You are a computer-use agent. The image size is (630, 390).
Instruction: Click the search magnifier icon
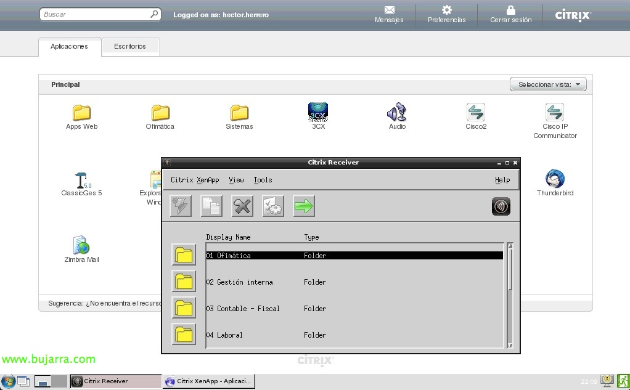[154, 14]
